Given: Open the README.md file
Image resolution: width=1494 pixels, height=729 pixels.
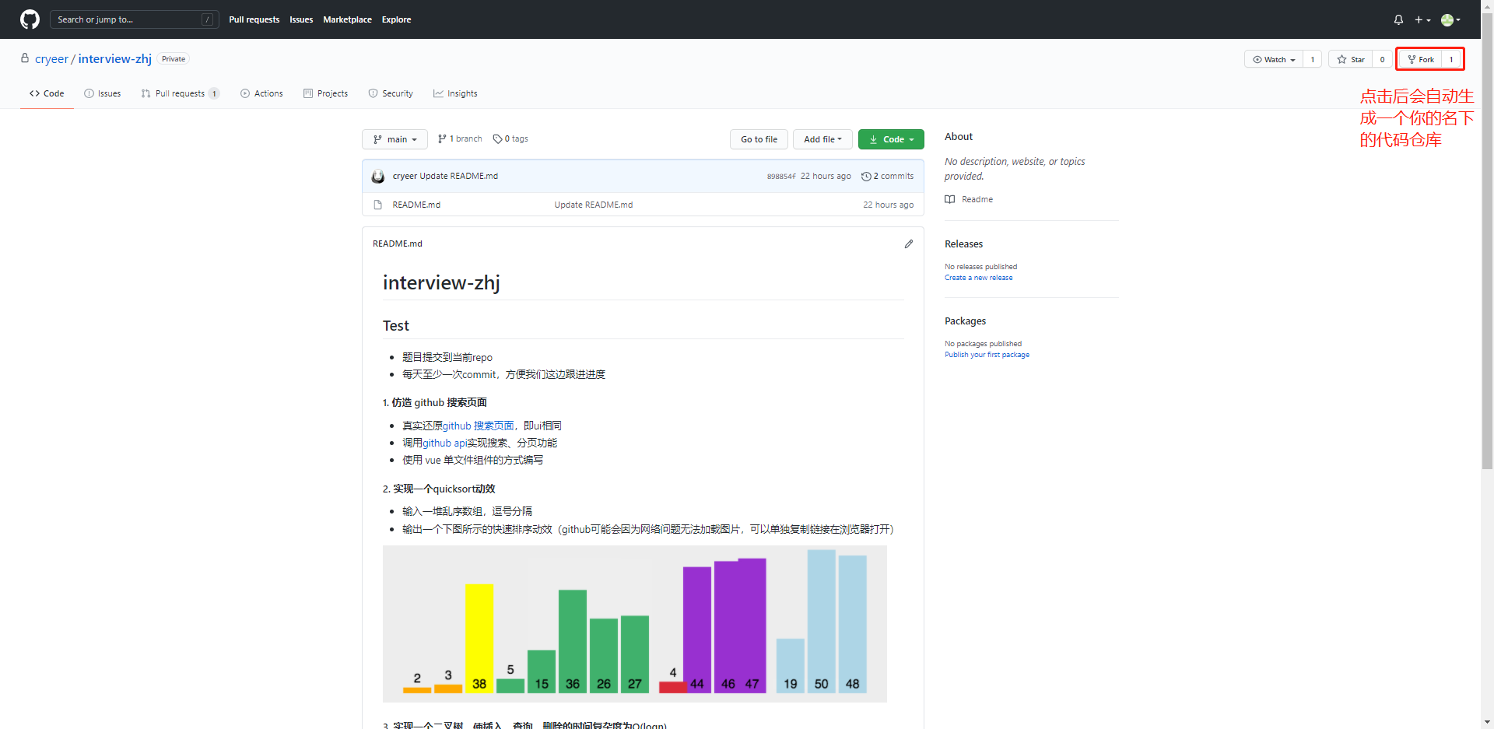Looking at the screenshot, I should pyautogui.click(x=416, y=205).
